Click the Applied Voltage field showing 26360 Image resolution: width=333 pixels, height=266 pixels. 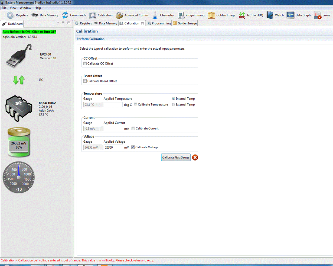coord(113,148)
